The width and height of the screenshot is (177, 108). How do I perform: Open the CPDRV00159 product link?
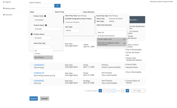point(39,73)
